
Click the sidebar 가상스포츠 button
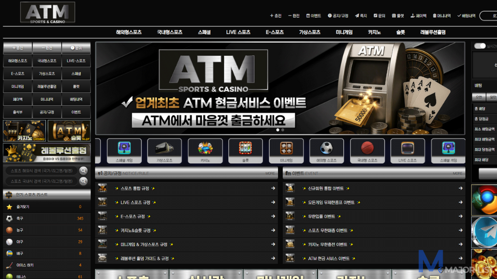tap(47, 74)
